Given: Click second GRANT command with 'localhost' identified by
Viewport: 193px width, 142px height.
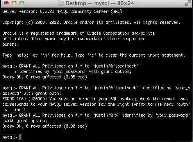Looking at the screenshot, I should click(x=96, y=88).
